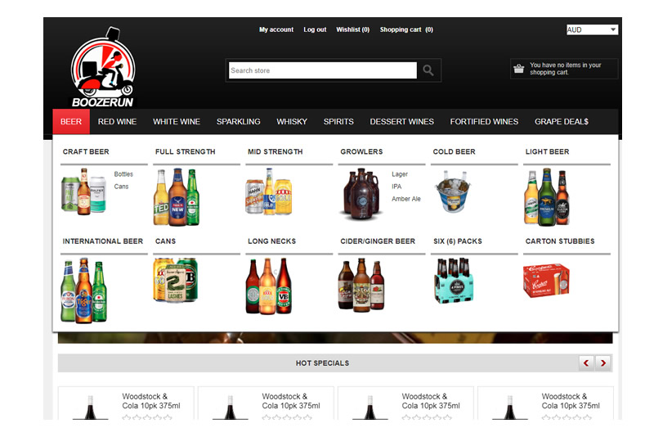This screenshot has width=654, height=437.
Task: Click the empty shopping cart message
Action: pyautogui.click(x=565, y=69)
